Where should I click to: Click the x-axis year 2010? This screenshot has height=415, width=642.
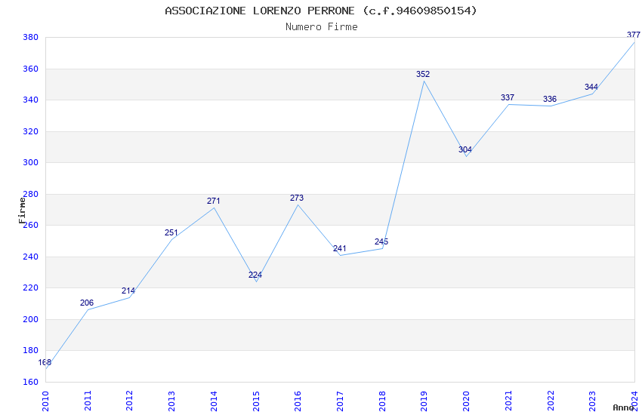pyautogui.click(x=45, y=401)
